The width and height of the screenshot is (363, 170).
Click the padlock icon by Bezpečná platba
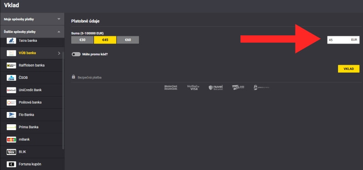(74, 77)
